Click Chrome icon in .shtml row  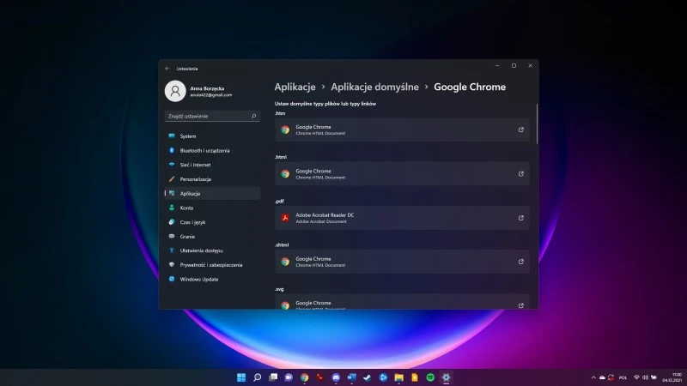click(x=285, y=262)
